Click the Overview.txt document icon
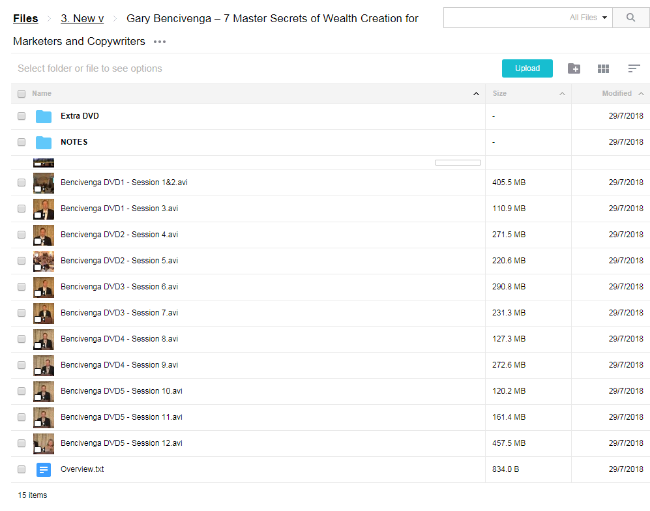650x511 pixels. [x=44, y=469]
